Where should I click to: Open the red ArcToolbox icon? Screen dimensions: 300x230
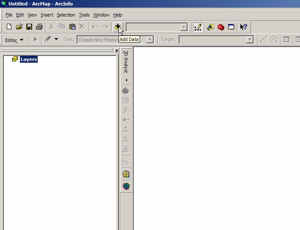(x=221, y=27)
